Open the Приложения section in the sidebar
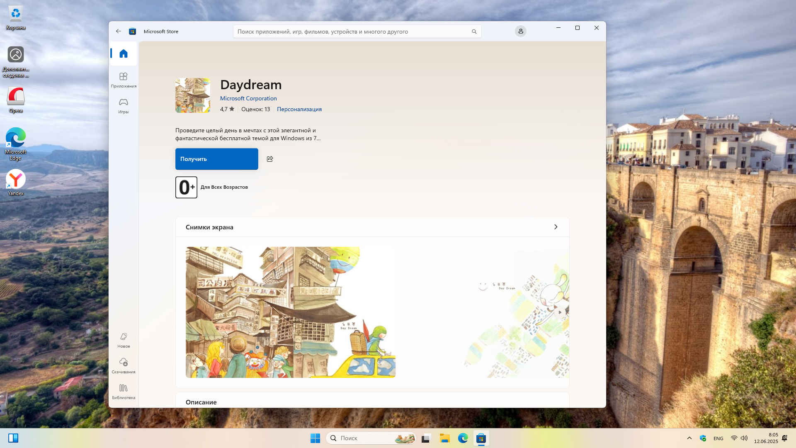 click(x=123, y=80)
